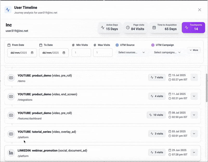Click the 5 visits badge
The image size is (208, 162).
tap(157, 152)
